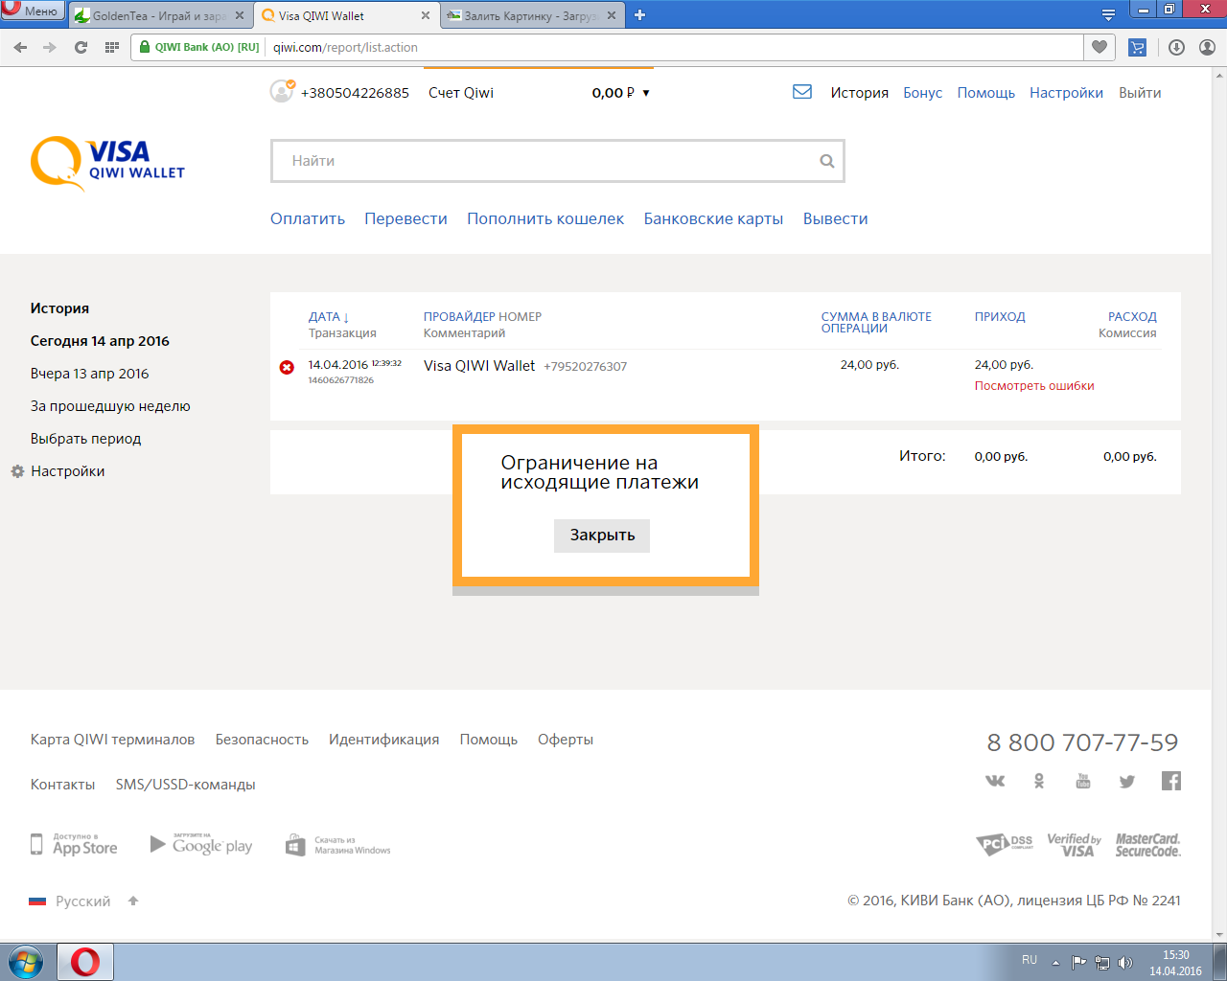Click the Windows Store download badge
The width and height of the screenshot is (1227, 981).
tap(338, 844)
